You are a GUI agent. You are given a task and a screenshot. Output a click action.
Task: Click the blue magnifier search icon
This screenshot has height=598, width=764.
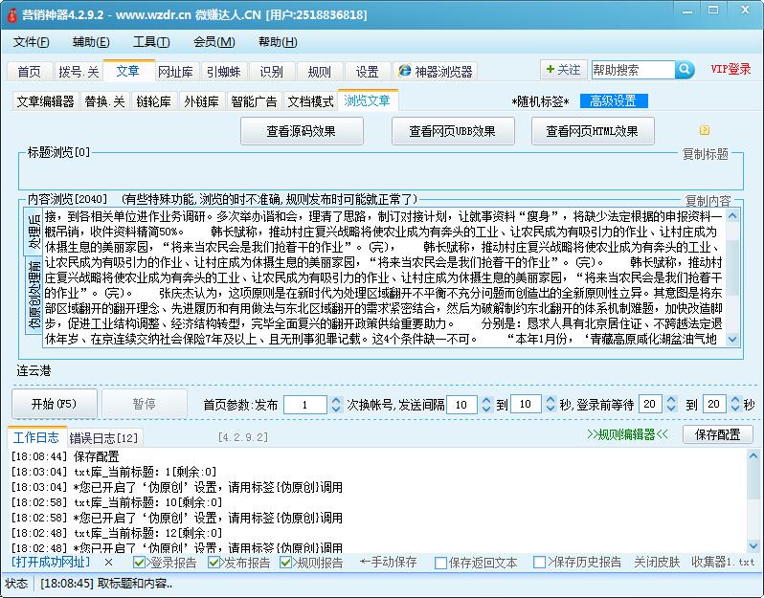point(685,70)
